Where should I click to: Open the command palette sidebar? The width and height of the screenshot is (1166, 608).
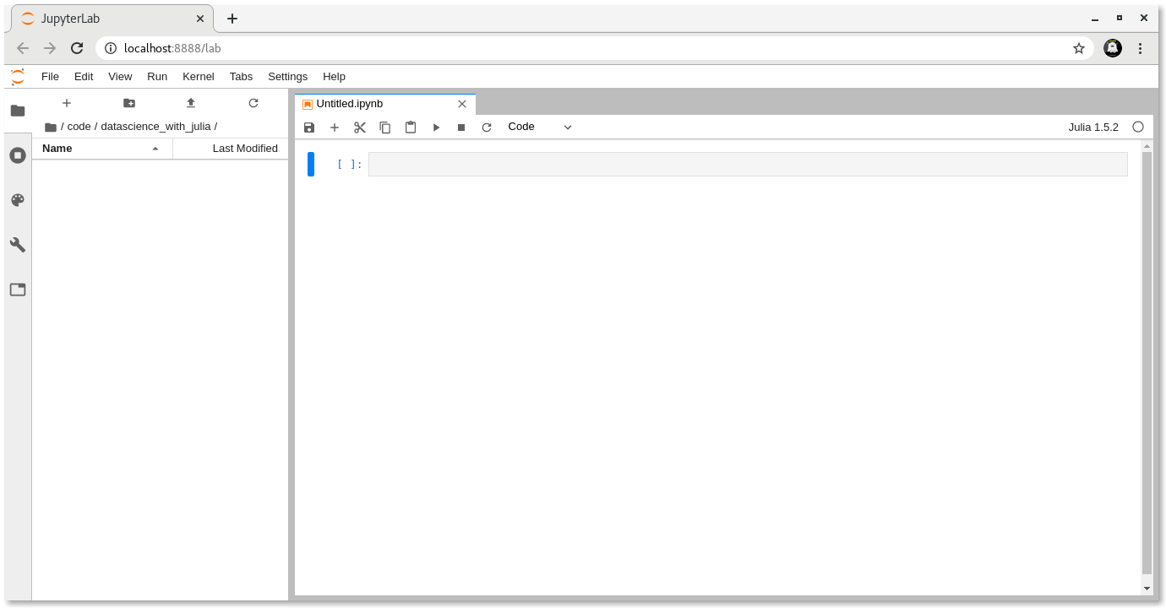coord(18,200)
